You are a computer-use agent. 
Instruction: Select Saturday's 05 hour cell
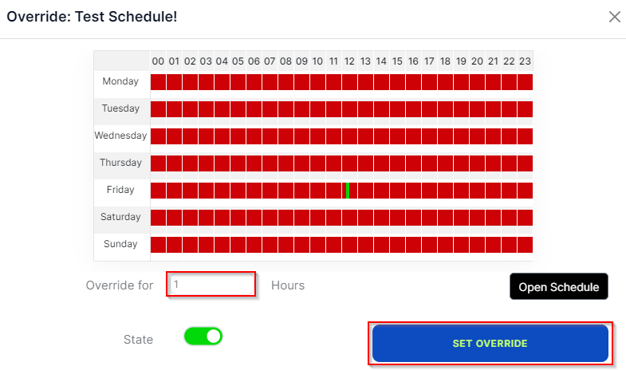(x=238, y=218)
